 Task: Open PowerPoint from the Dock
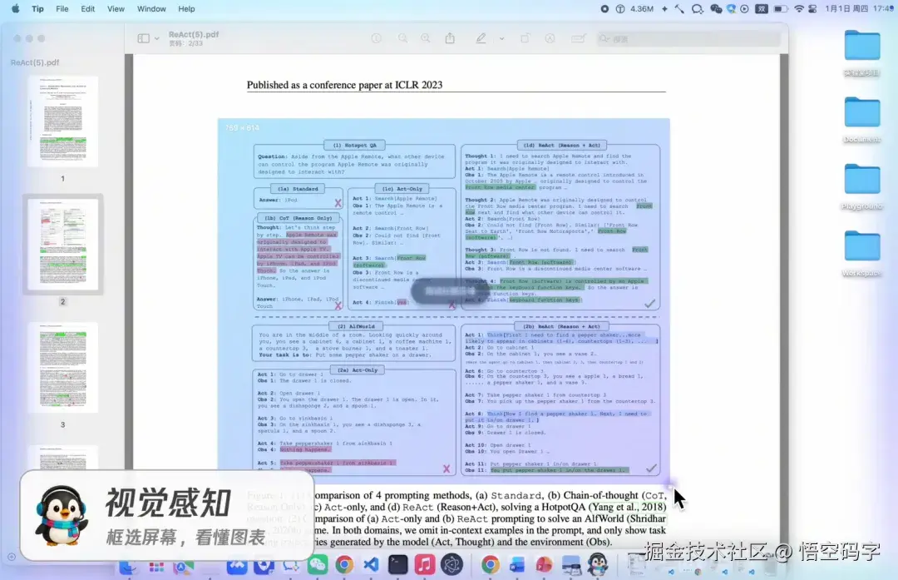point(544,565)
